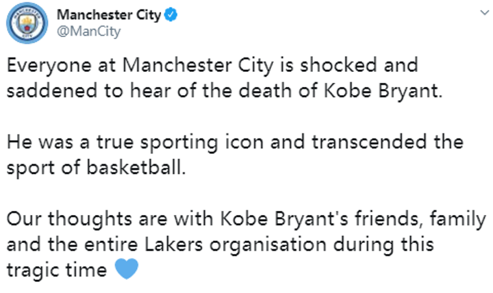Image resolution: width=493 pixels, height=293 pixels.
Task: Click the blue verified badge
Action: coord(174,15)
